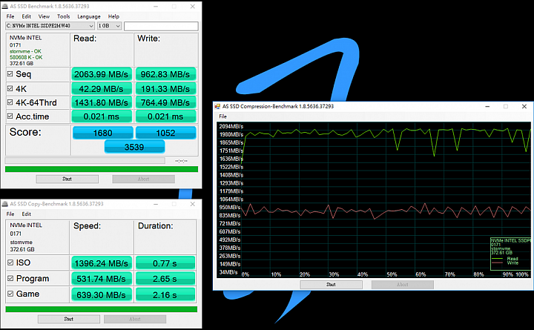Image resolution: width=534 pixels, height=330 pixels.
Task: Minimize the Compression-Benchmark window
Action: 487,106
